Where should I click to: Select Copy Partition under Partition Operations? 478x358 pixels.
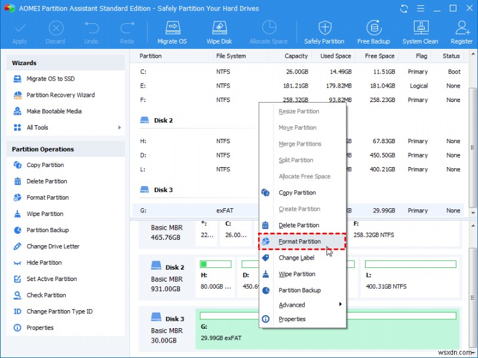pos(36,165)
